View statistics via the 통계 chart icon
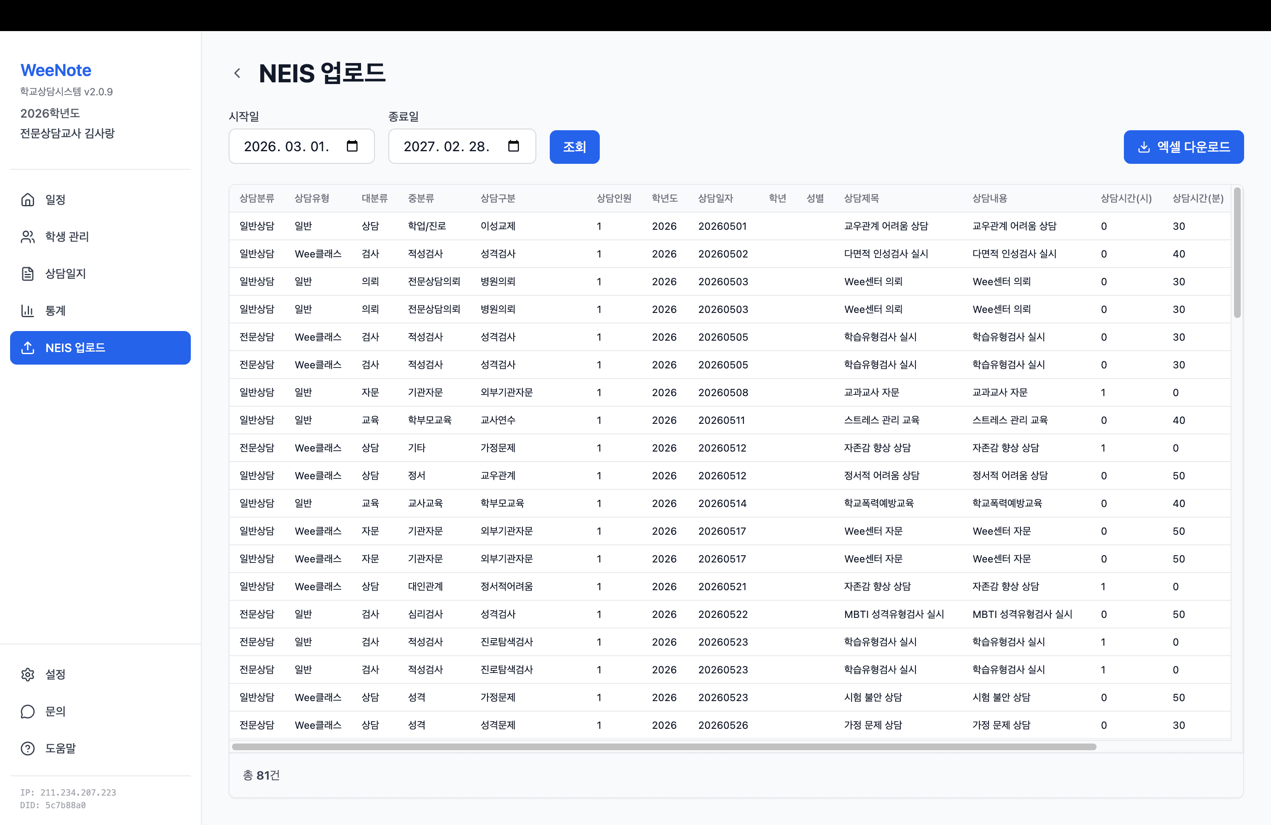This screenshot has width=1271, height=825. (28, 310)
